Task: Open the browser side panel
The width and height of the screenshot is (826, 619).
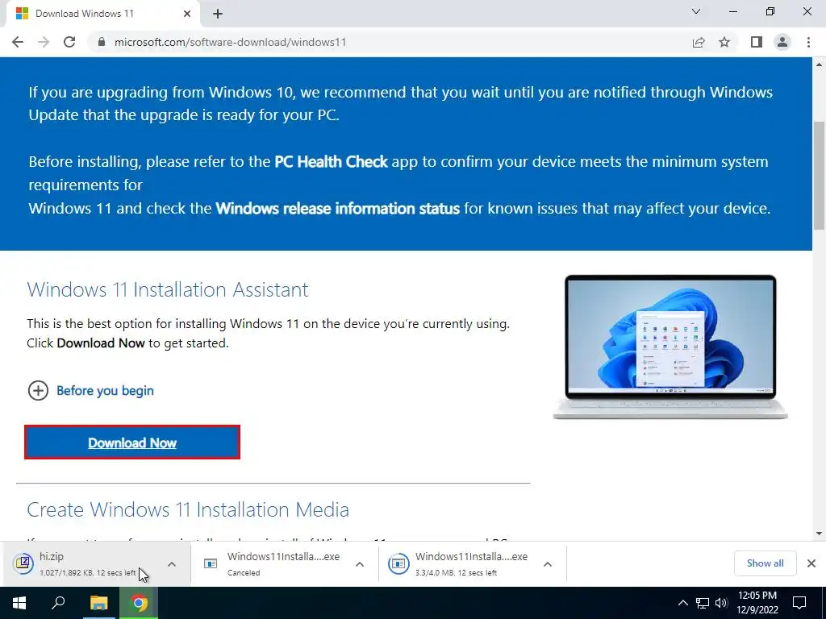Action: pos(757,42)
